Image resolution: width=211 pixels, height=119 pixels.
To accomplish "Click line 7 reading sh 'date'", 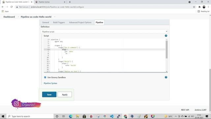I will (x=69, y=52).
